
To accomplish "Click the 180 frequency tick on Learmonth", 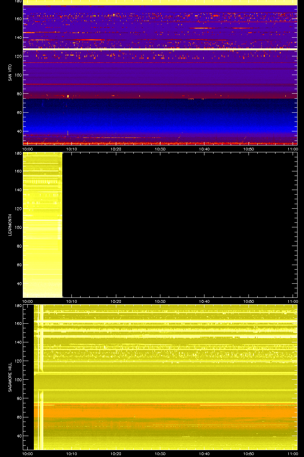I will (x=17, y=154).
